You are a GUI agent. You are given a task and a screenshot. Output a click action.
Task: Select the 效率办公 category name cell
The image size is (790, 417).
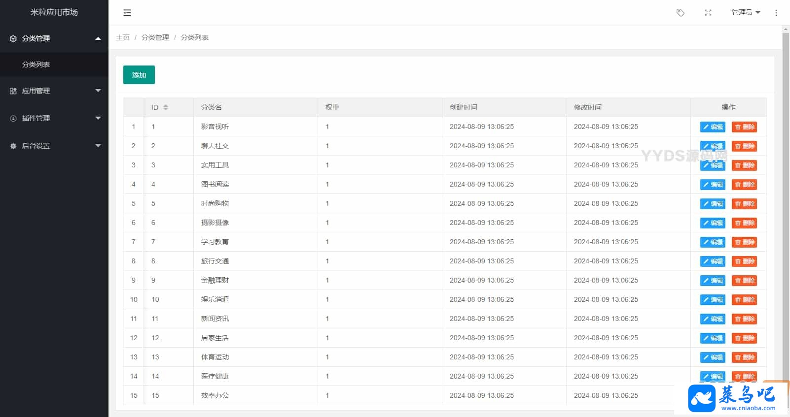pyautogui.click(x=255, y=395)
